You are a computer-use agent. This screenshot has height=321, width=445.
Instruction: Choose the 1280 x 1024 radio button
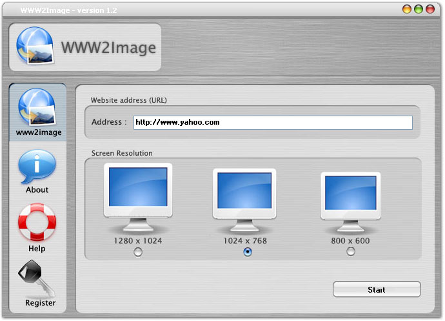point(138,252)
